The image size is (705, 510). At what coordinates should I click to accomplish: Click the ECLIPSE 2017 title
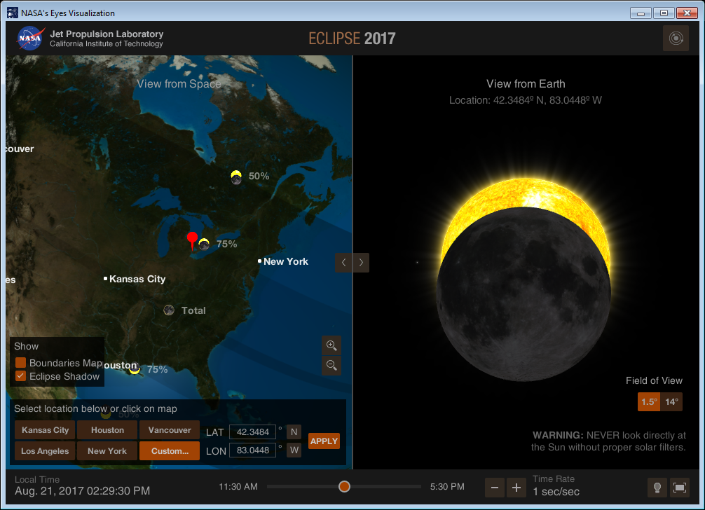click(x=352, y=39)
